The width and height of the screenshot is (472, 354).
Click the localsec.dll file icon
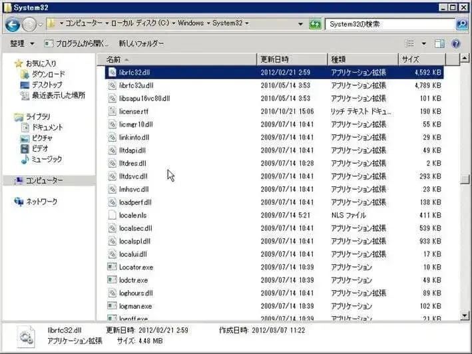(113, 228)
